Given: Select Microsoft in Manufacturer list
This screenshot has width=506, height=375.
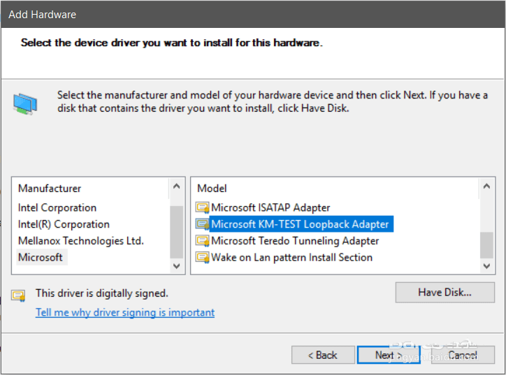Looking at the screenshot, I should tap(41, 258).
